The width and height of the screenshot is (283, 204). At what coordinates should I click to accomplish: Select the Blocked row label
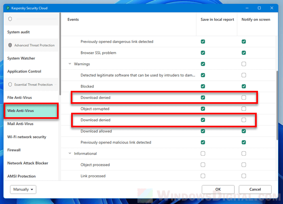(x=87, y=86)
